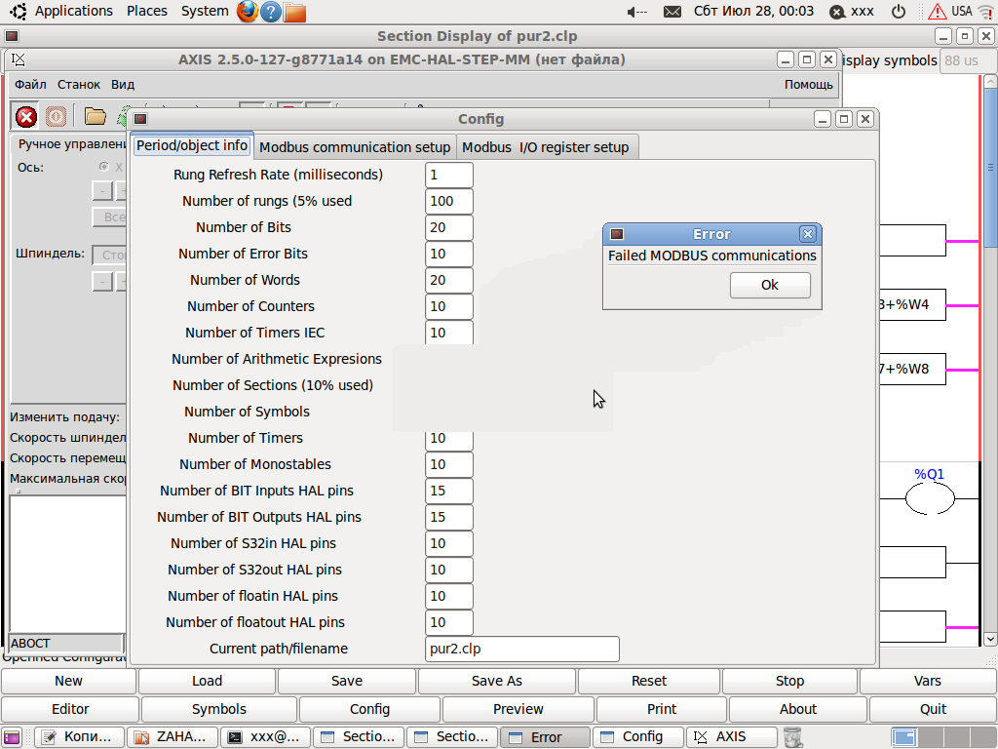The height and width of the screenshot is (749, 998).
Task: Click the Quit button
Action: pyautogui.click(x=933, y=709)
